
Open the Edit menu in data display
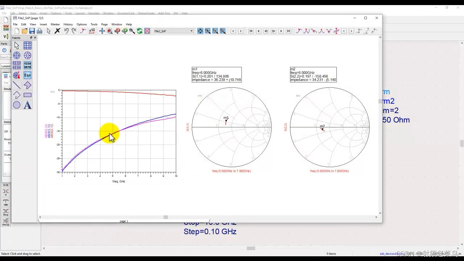click(24, 24)
